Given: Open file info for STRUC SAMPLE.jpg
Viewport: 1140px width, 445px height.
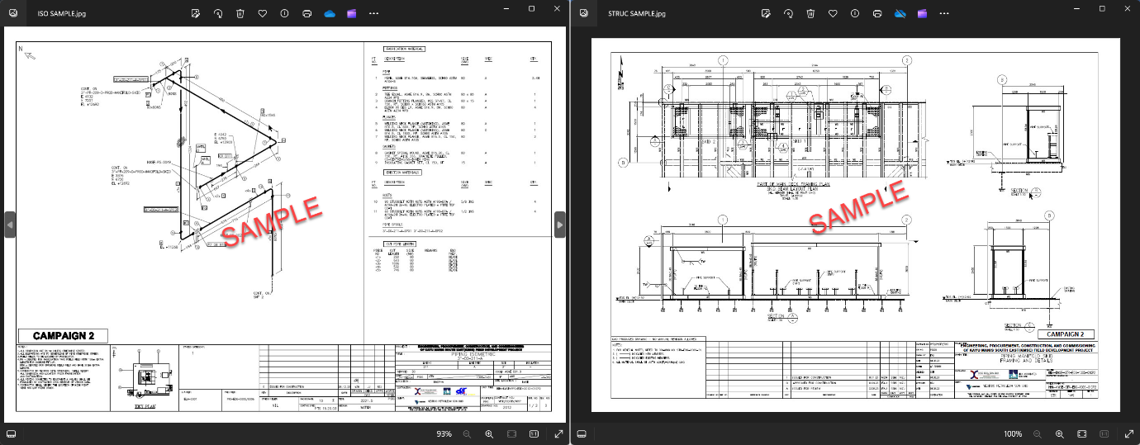Looking at the screenshot, I should 855,13.
